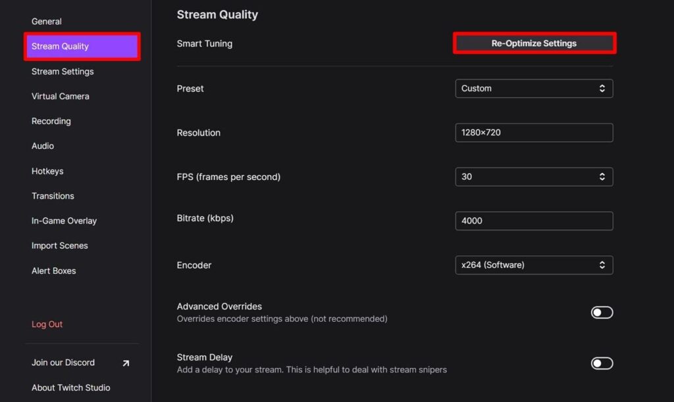Open the FPS frames per second dropdown
The image size is (674, 402).
(534, 176)
